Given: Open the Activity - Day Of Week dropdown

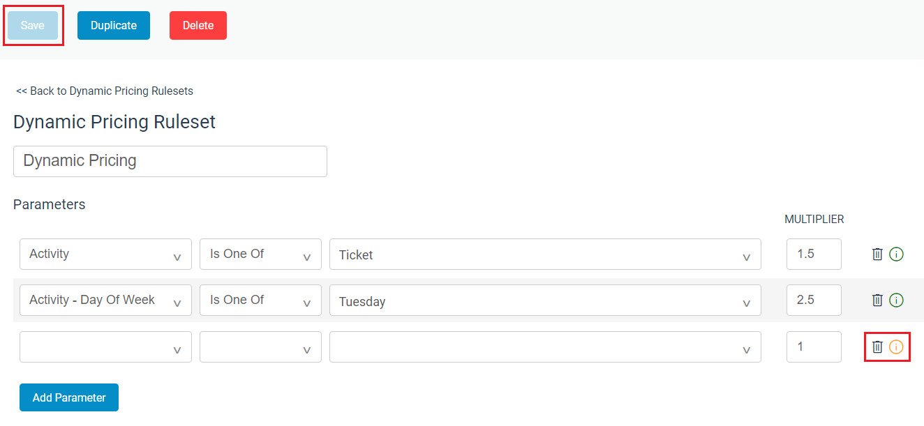Looking at the screenshot, I should 105,301.
